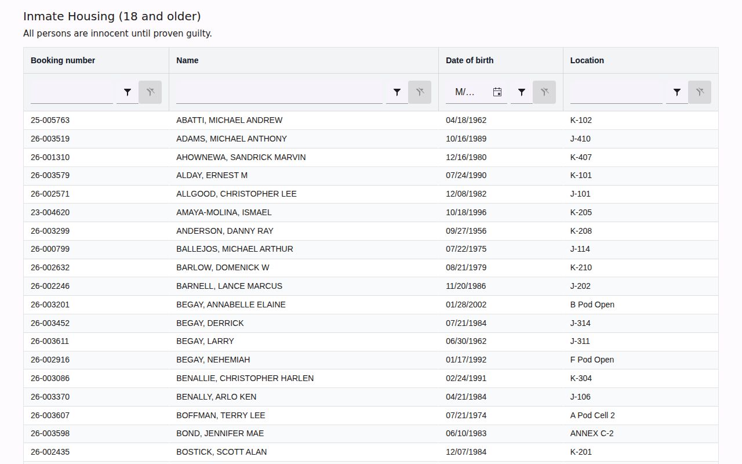The width and height of the screenshot is (742, 464).
Task: Open the Date of birth filter operator menu
Action: [x=522, y=92]
